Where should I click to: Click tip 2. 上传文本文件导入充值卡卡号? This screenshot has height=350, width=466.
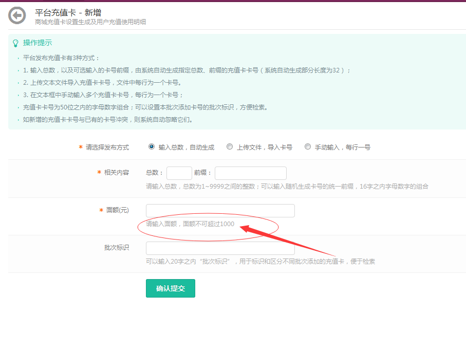coord(102,83)
